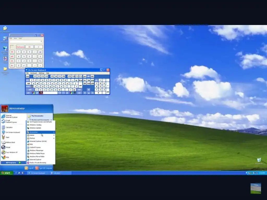Screen dimensions: 267x200
Task: Click MC memory button in Calculator
Action: coord(12,52)
